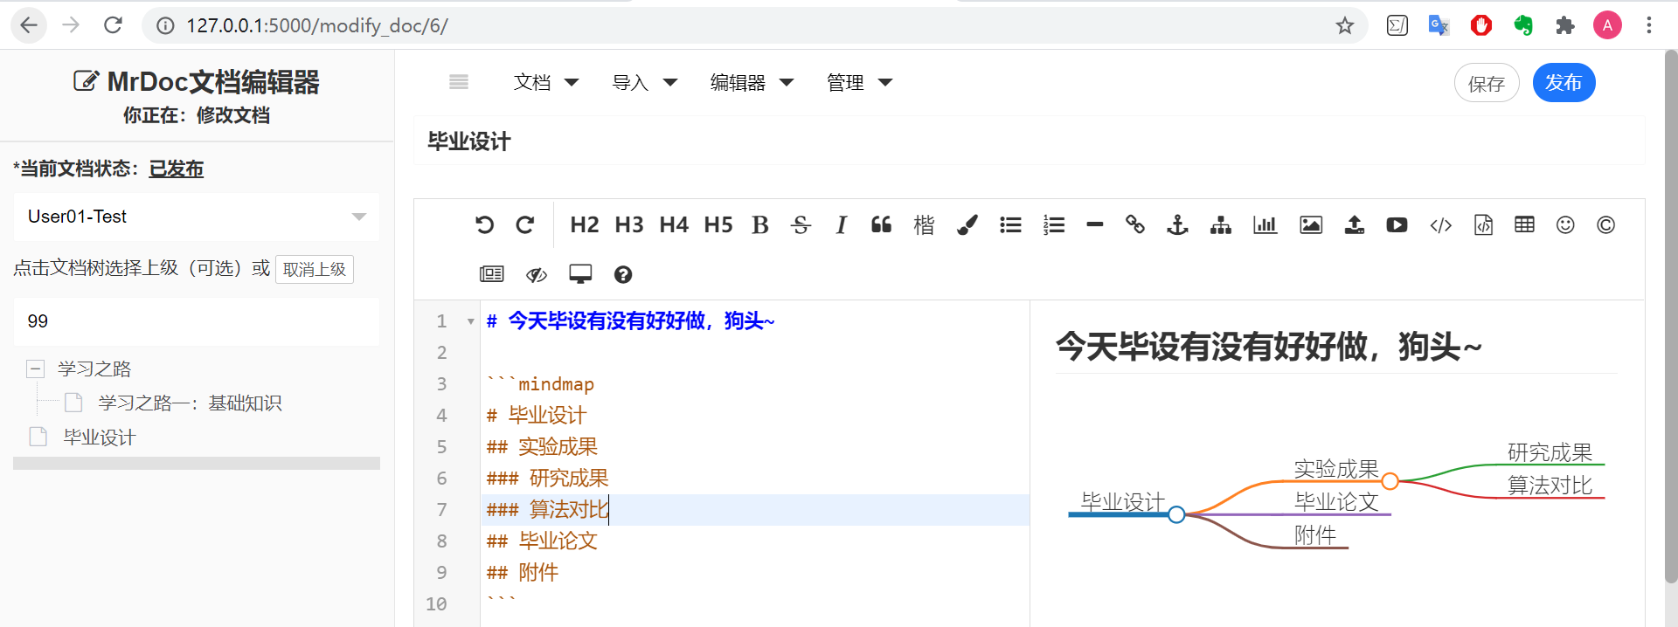The height and width of the screenshot is (627, 1678).
Task: Click editor line 9 ## 附件
Action: [x=522, y=572]
